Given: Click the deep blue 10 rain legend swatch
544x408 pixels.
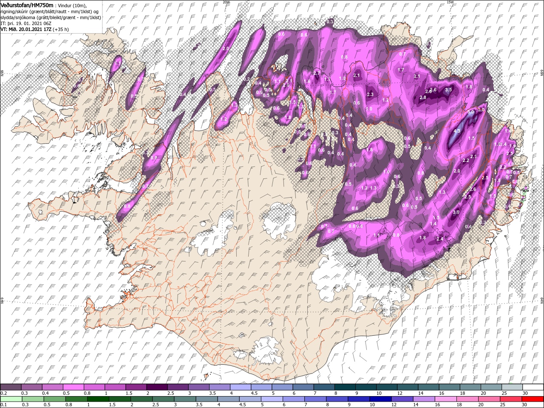Looking at the screenshot, I should (380, 399).
